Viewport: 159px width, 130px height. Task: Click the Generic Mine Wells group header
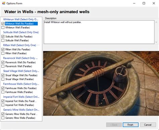click(21, 110)
